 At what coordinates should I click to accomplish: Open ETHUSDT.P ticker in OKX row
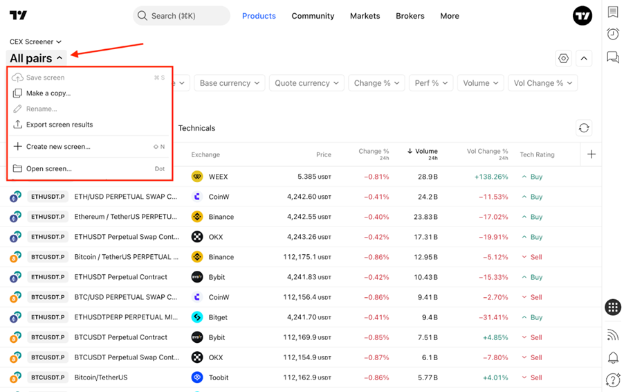[48, 237]
